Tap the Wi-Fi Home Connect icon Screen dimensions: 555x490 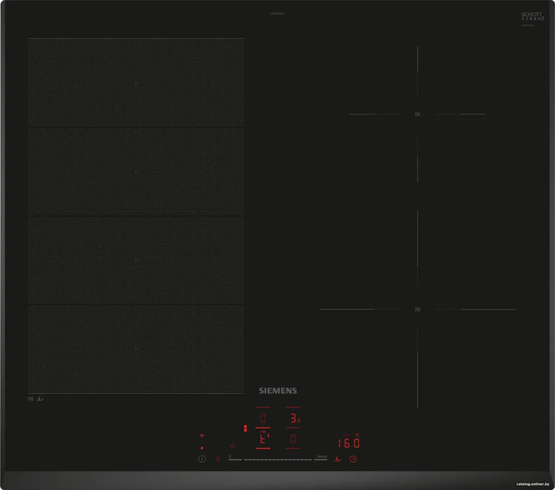click(x=202, y=436)
